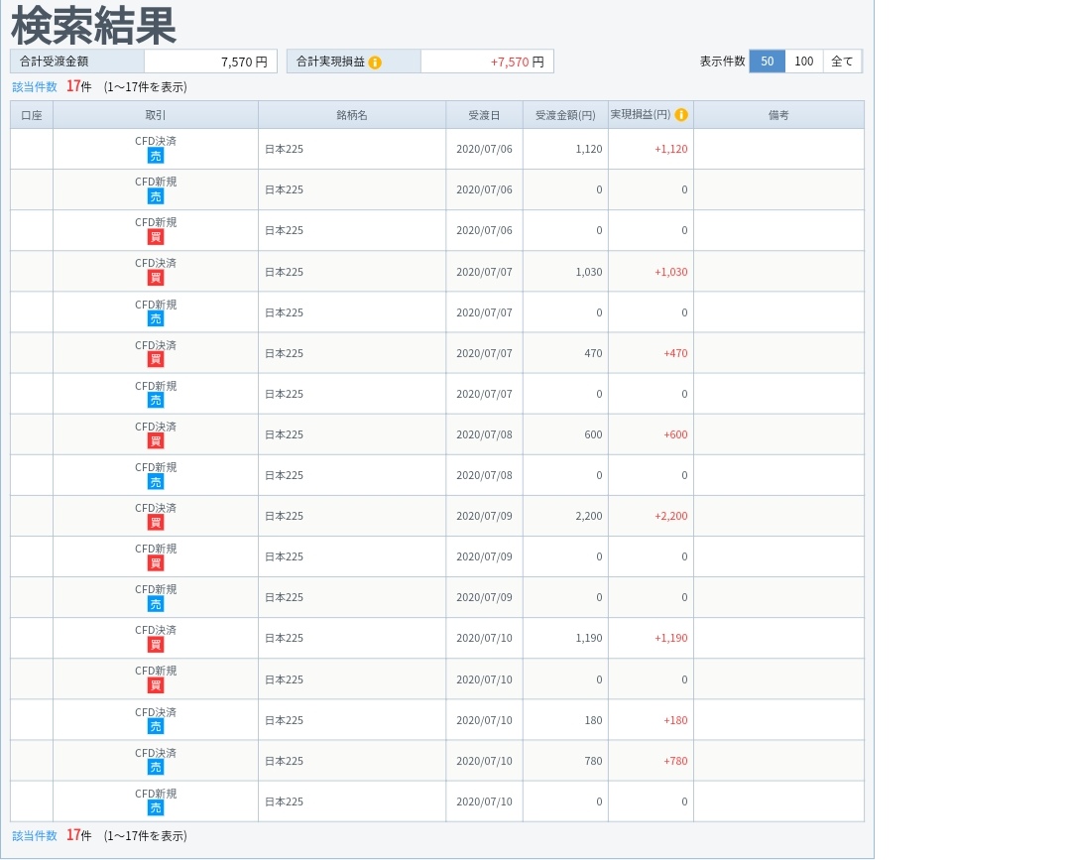The image size is (1071, 860).
Task: Click the 売 badge of CFD新規 on 2020/07/10
Action: (x=156, y=808)
